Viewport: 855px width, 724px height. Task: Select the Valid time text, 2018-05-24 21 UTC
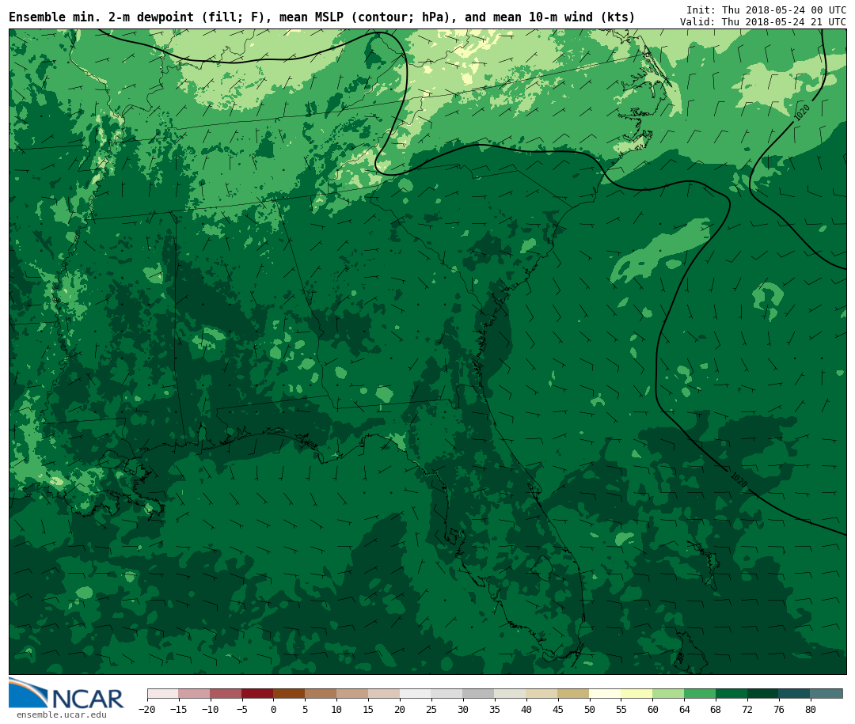point(762,22)
